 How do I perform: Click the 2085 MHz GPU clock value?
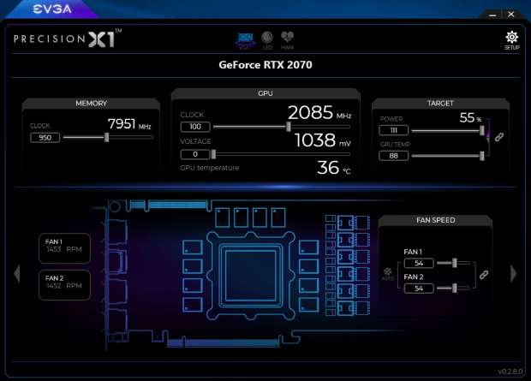point(319,112)
